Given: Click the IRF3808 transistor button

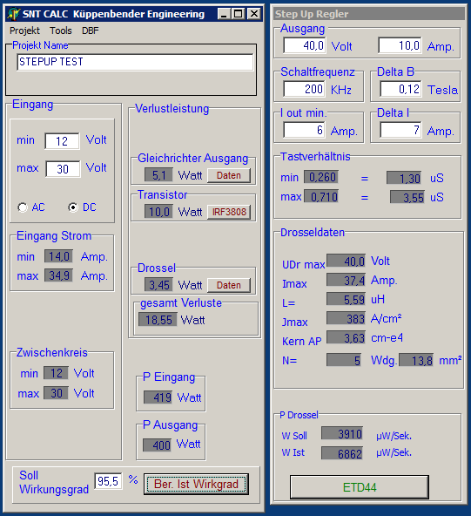Looking at the screenshot, I should point(229,212).
